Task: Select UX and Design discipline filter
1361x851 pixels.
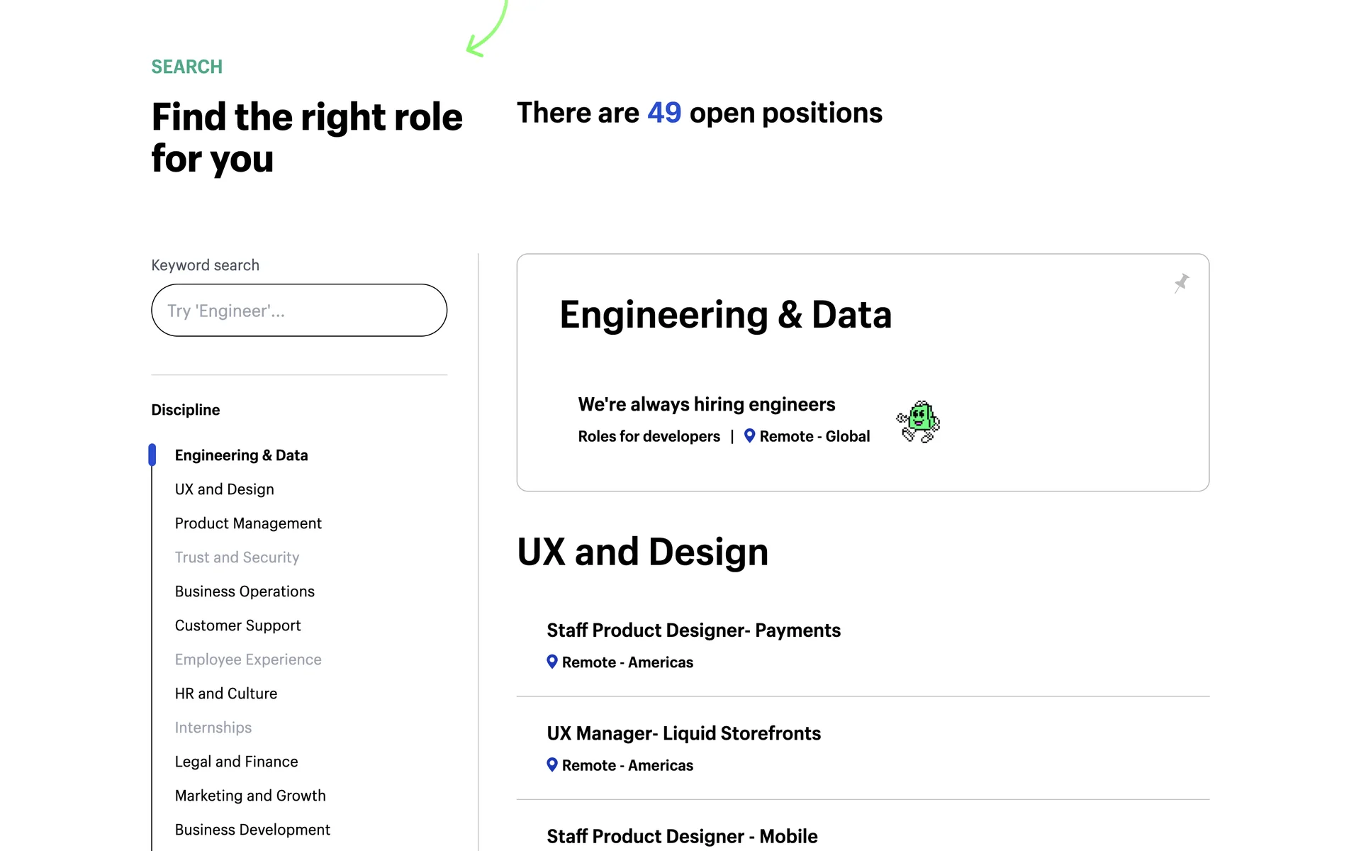Action: tap(224, 489)
